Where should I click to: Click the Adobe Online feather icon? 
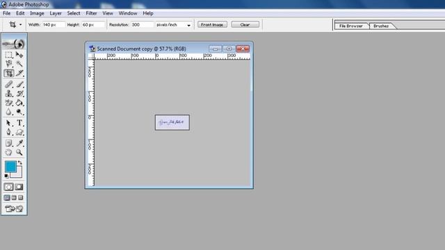pos(14,44)
